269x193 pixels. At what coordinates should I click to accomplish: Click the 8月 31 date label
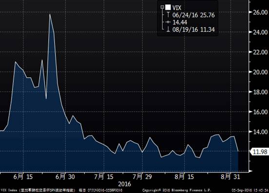(x=230, y=176)
